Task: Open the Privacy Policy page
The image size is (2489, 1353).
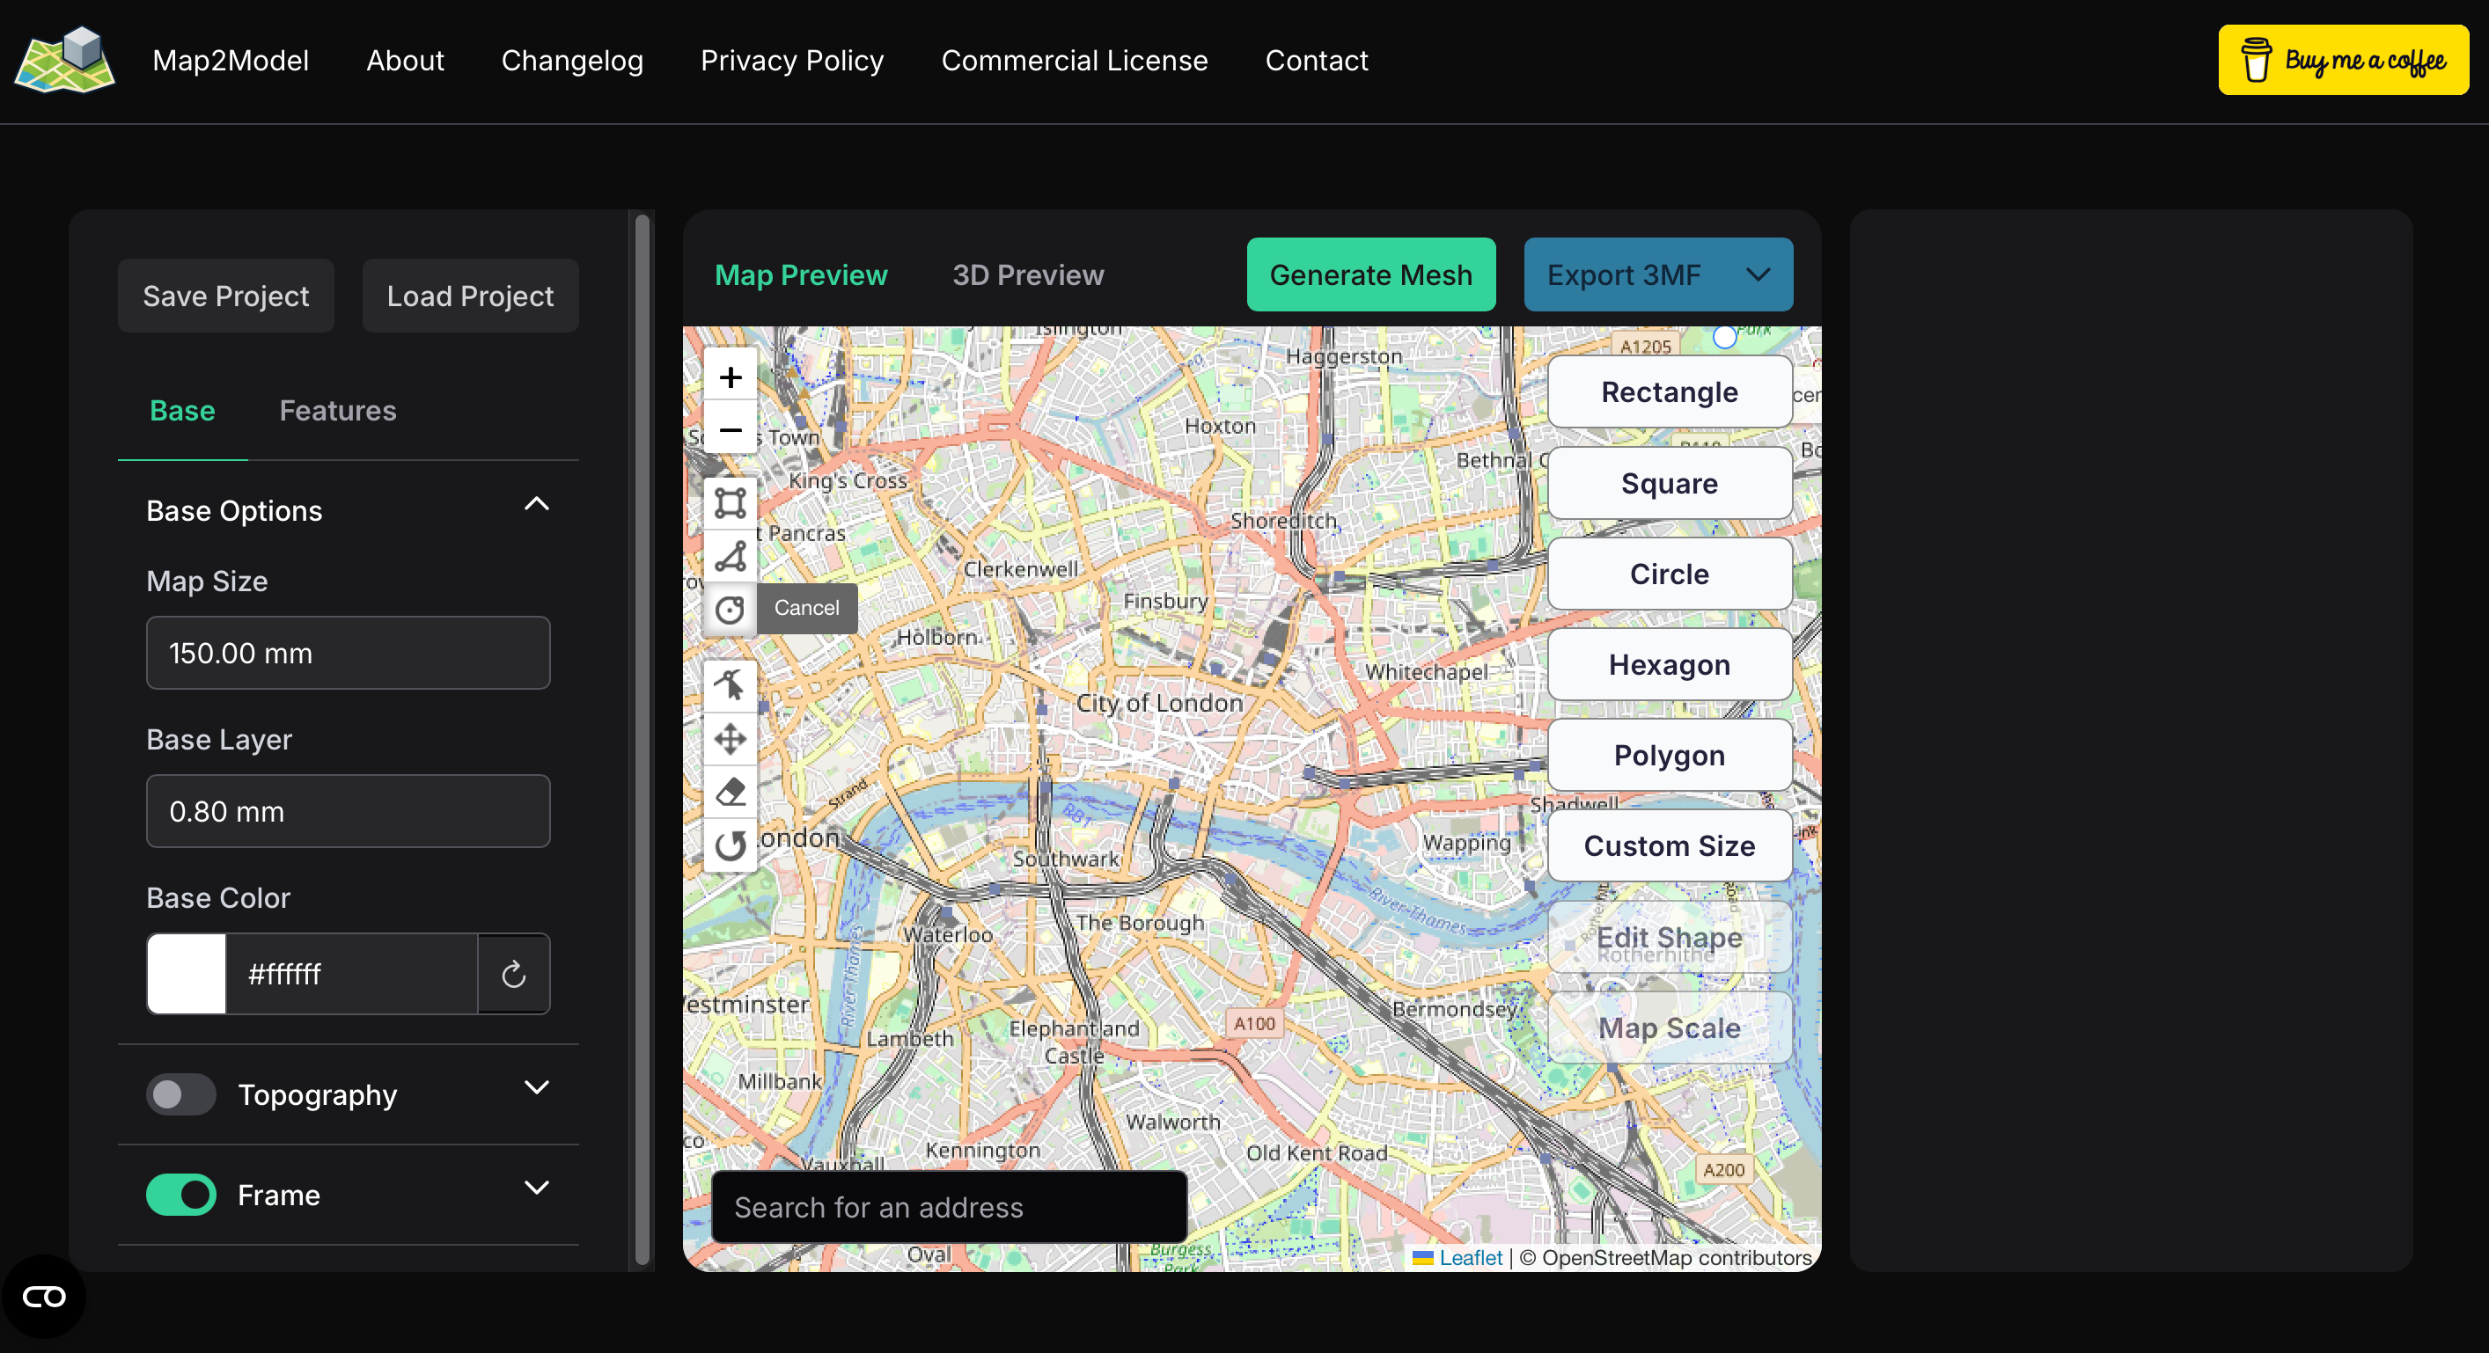Action: pos(792,60)
